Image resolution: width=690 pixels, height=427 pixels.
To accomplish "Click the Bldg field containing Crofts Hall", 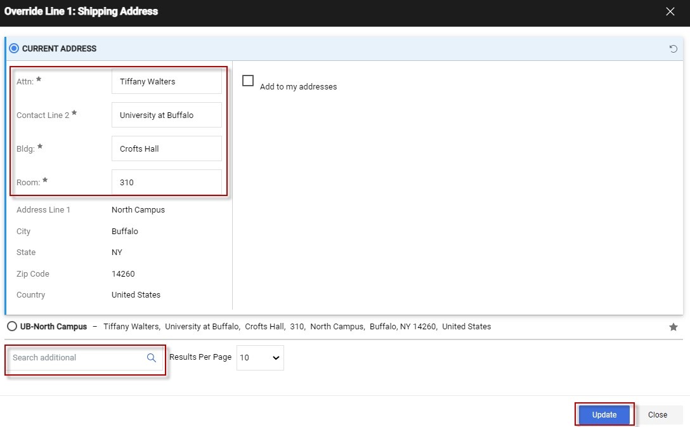I will (167, 148).
